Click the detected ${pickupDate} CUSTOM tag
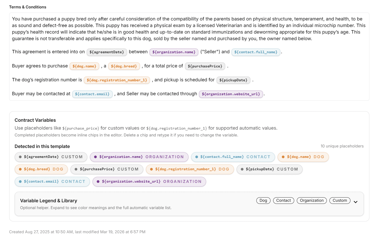Image resolution: width=382 pixels, height=239 pixels. tap(269, 169)
